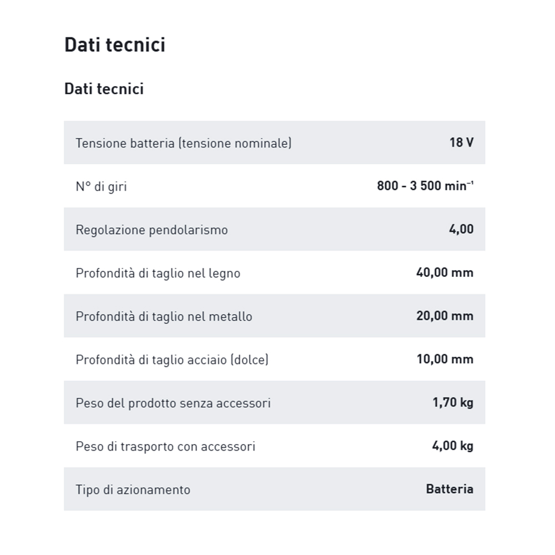
Task: Click the large "Dati tecnici" page title
Action: tap(115, 44)
